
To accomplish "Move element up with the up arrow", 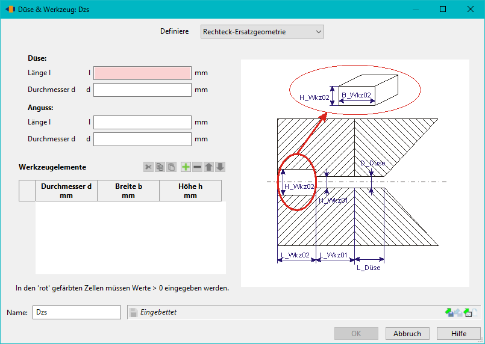I will point(209,167).
